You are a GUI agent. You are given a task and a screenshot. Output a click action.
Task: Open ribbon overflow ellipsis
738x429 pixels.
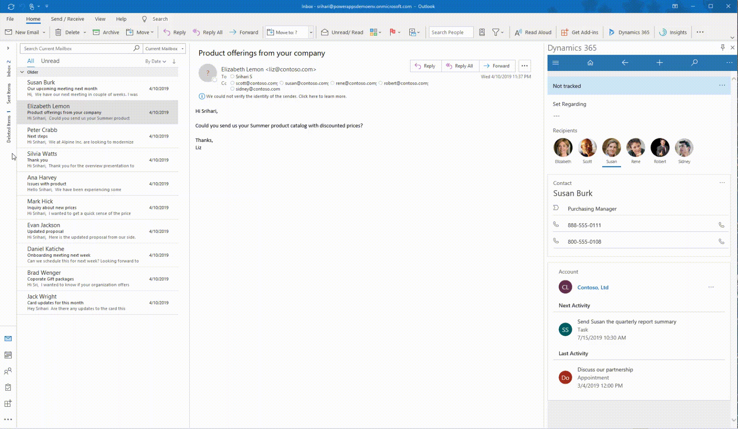coord(700,32)
